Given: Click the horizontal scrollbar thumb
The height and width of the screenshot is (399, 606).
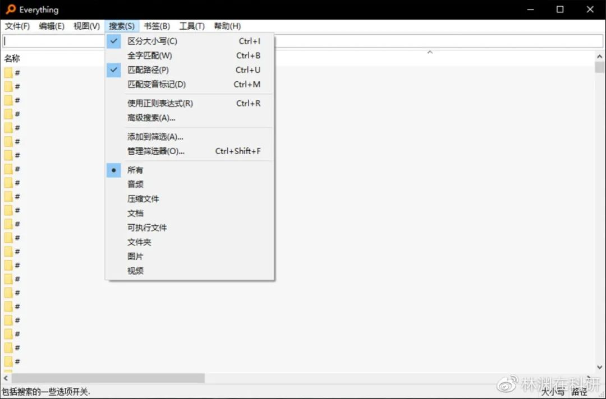Looking at the screenshot, I should click(x=108, y=378).
